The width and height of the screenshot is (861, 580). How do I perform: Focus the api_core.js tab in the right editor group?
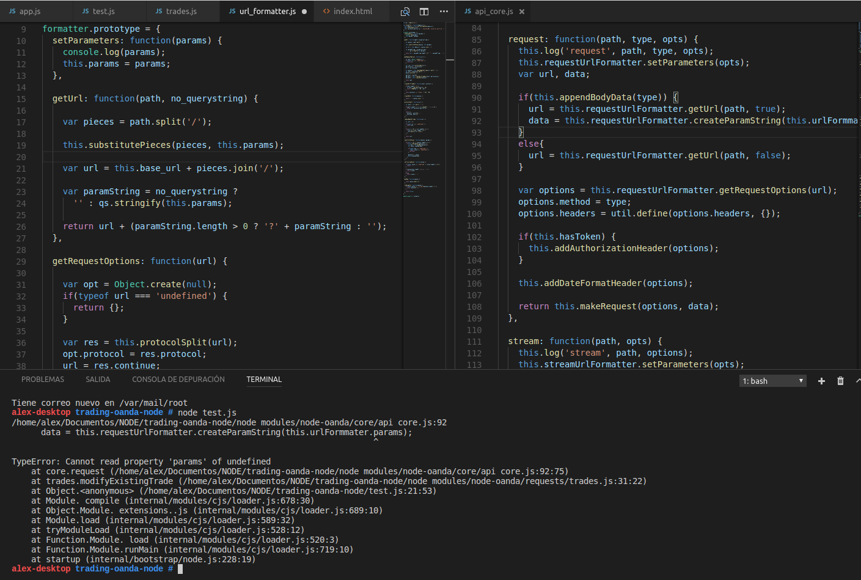(488, 12)
